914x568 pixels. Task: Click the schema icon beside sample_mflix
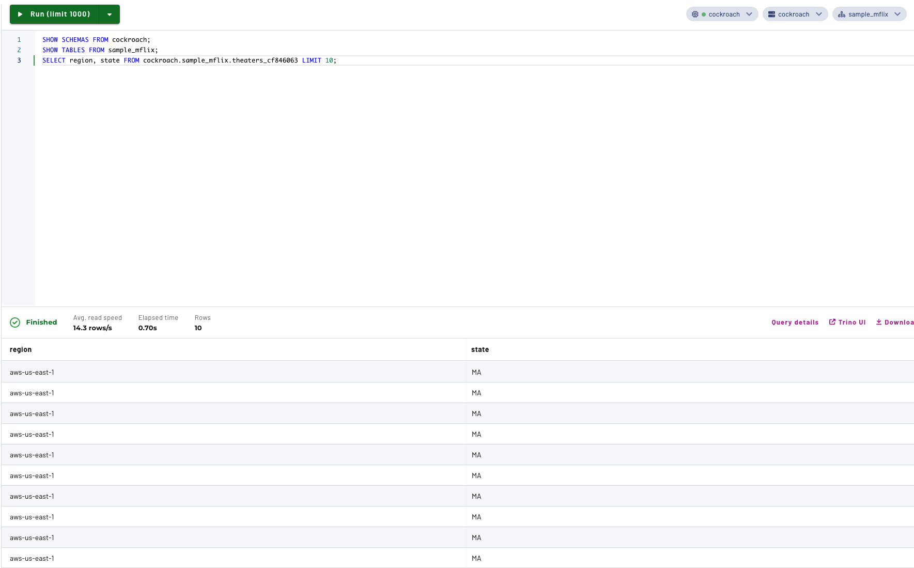(842, 14)
